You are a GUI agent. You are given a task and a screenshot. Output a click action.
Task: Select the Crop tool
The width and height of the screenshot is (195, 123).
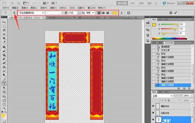(4, 38)
